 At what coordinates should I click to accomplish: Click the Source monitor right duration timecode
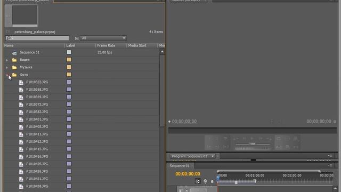pyautogui.click(x=319, y=122)
